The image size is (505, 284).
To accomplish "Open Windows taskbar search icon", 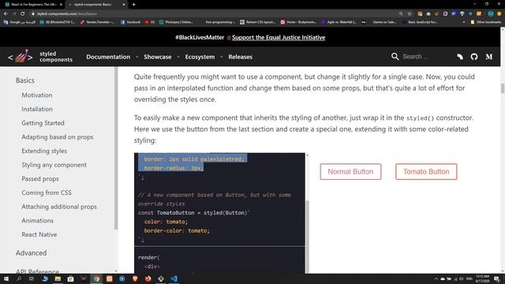I will click(x=19, y=278).
